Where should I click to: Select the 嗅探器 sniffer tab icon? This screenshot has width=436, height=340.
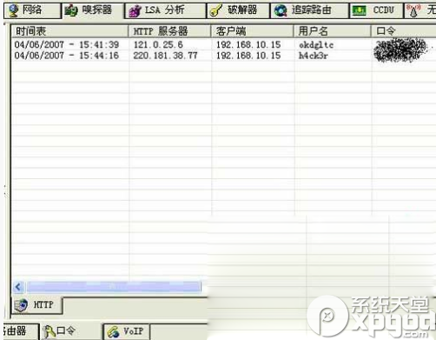pyautogui.click(x=71, y=10)
